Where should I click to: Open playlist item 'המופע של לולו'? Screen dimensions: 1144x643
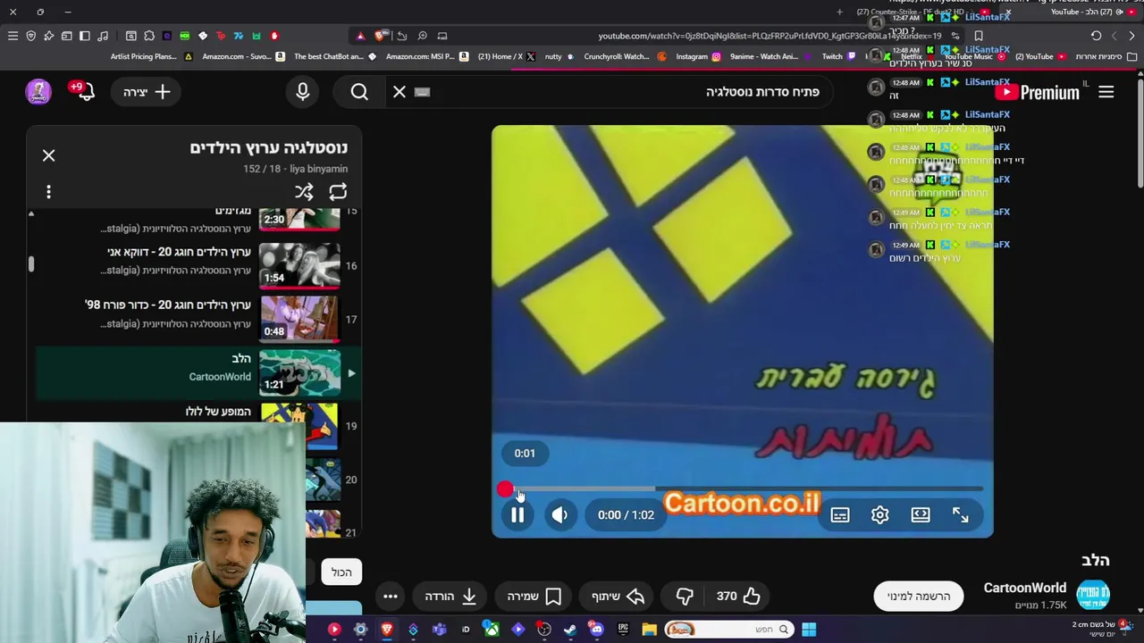218,411
